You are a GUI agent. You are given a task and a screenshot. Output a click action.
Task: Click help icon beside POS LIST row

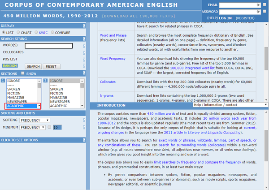point(84,60)
